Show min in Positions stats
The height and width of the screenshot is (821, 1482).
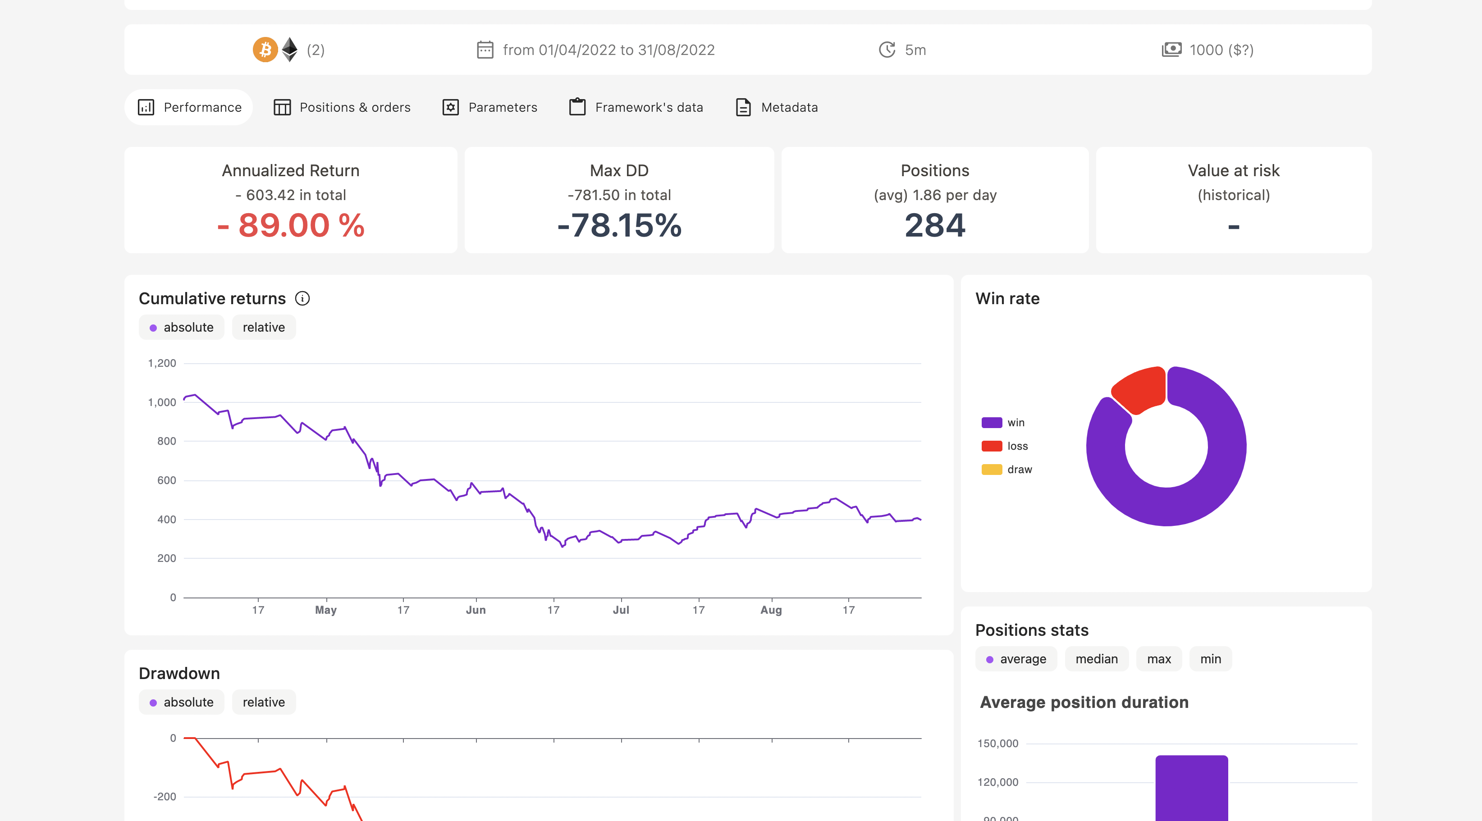tap(1210, 659)
